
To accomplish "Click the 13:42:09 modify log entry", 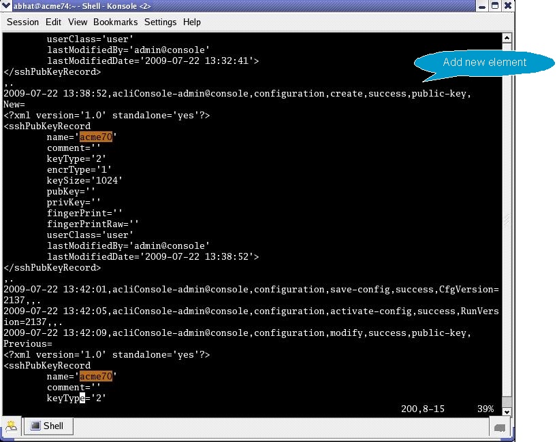I will tap(237, 333).
